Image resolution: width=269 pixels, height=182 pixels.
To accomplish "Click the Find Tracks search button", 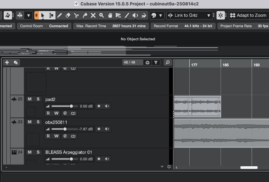I will click(x=168, y=63).
